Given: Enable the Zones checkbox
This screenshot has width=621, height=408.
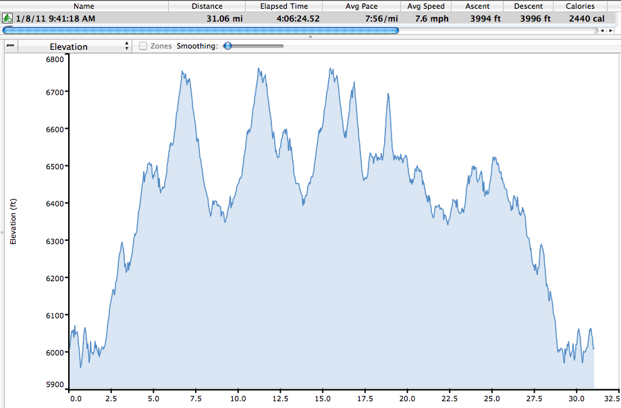Looking at the screenshot, I should click(x=143, y=47).
